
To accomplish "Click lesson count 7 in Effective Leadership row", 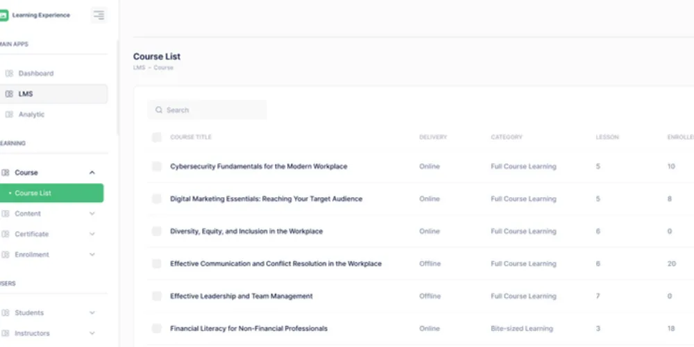I will [598, 296].
